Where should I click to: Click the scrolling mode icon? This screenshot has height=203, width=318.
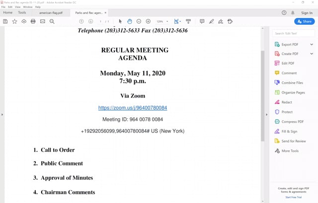click(188, 21)
